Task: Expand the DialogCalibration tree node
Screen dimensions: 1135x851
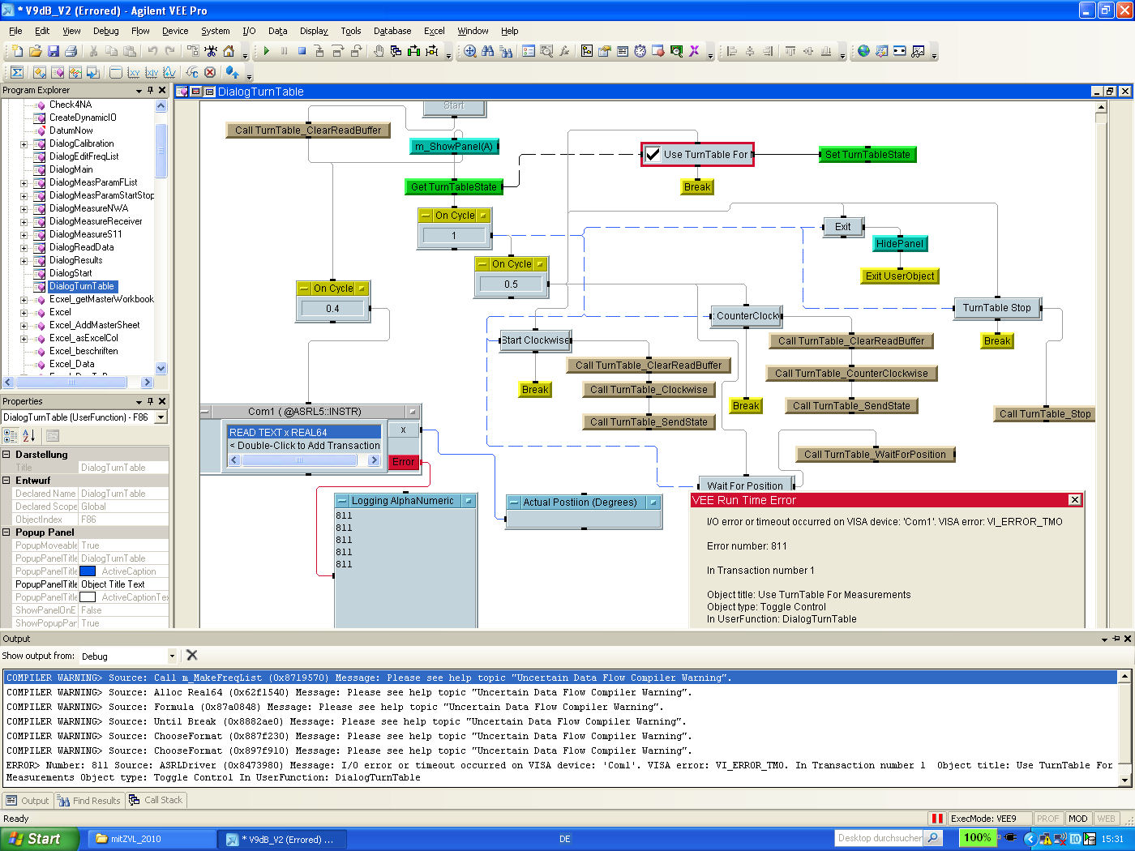Action: (x=24, y=144)
